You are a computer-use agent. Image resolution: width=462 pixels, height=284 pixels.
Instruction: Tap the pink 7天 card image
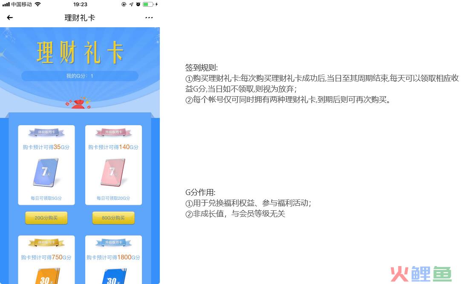click(113, 172)
